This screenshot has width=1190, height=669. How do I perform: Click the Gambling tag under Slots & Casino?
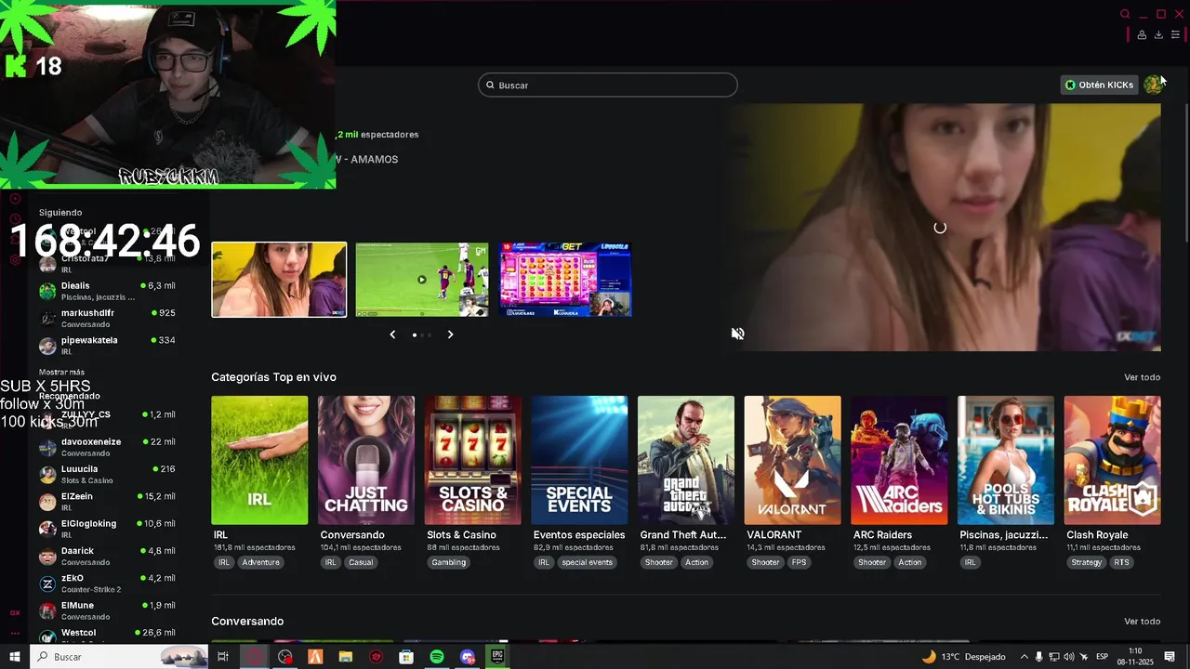click(449, 562)
